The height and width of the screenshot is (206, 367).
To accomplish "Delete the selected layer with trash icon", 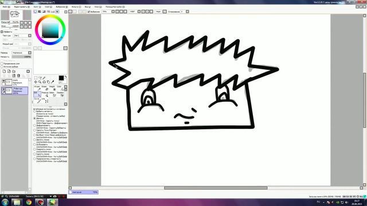I will coord(18,76).
